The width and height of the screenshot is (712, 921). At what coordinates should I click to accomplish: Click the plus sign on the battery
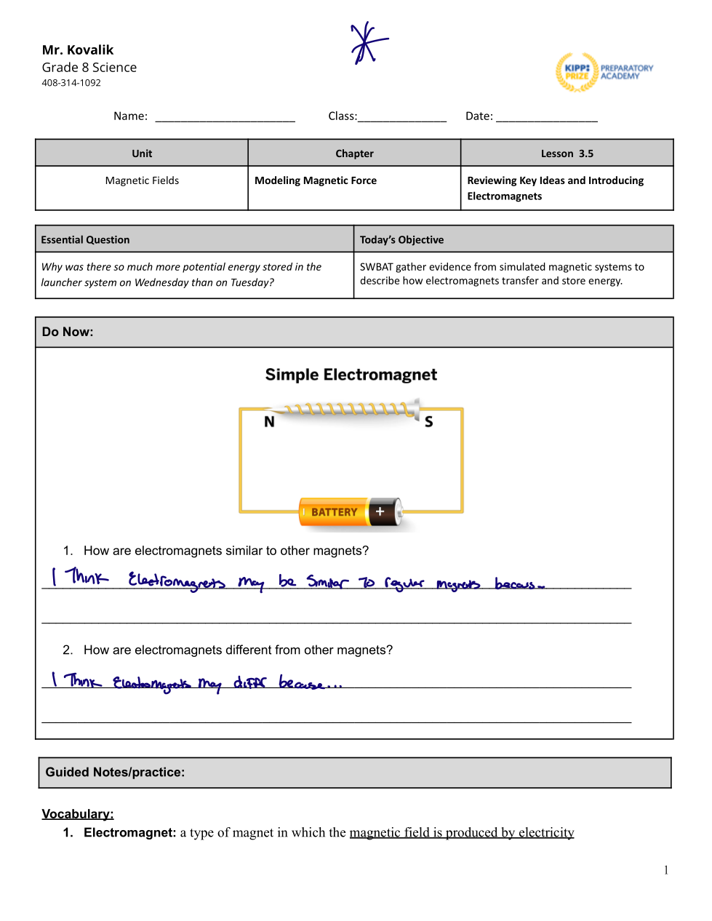380,511
